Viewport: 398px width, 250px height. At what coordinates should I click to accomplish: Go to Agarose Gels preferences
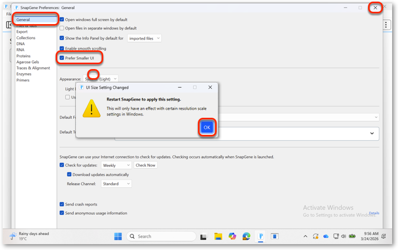click(28, 62)
